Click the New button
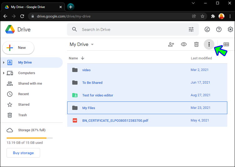 click(x=18, y=48)
